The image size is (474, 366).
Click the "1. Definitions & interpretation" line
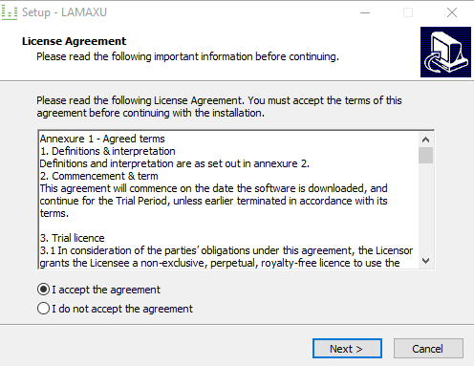[x=107, y=151]
